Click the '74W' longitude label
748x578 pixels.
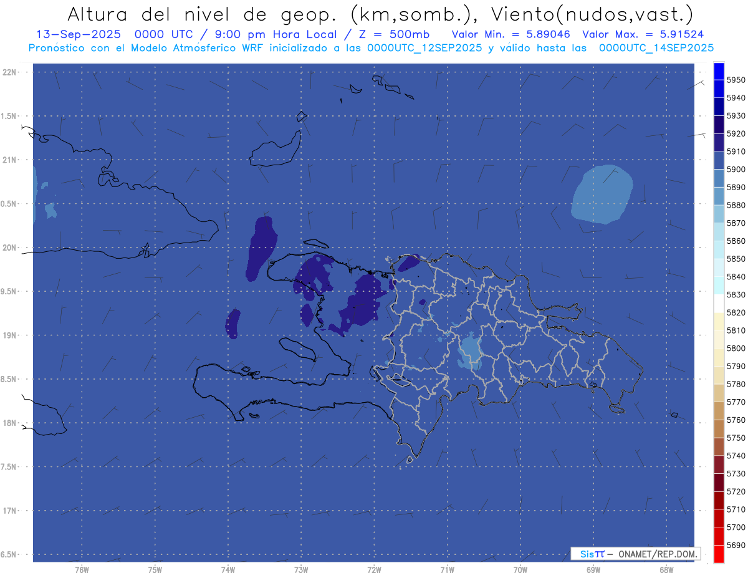[228, 570]
